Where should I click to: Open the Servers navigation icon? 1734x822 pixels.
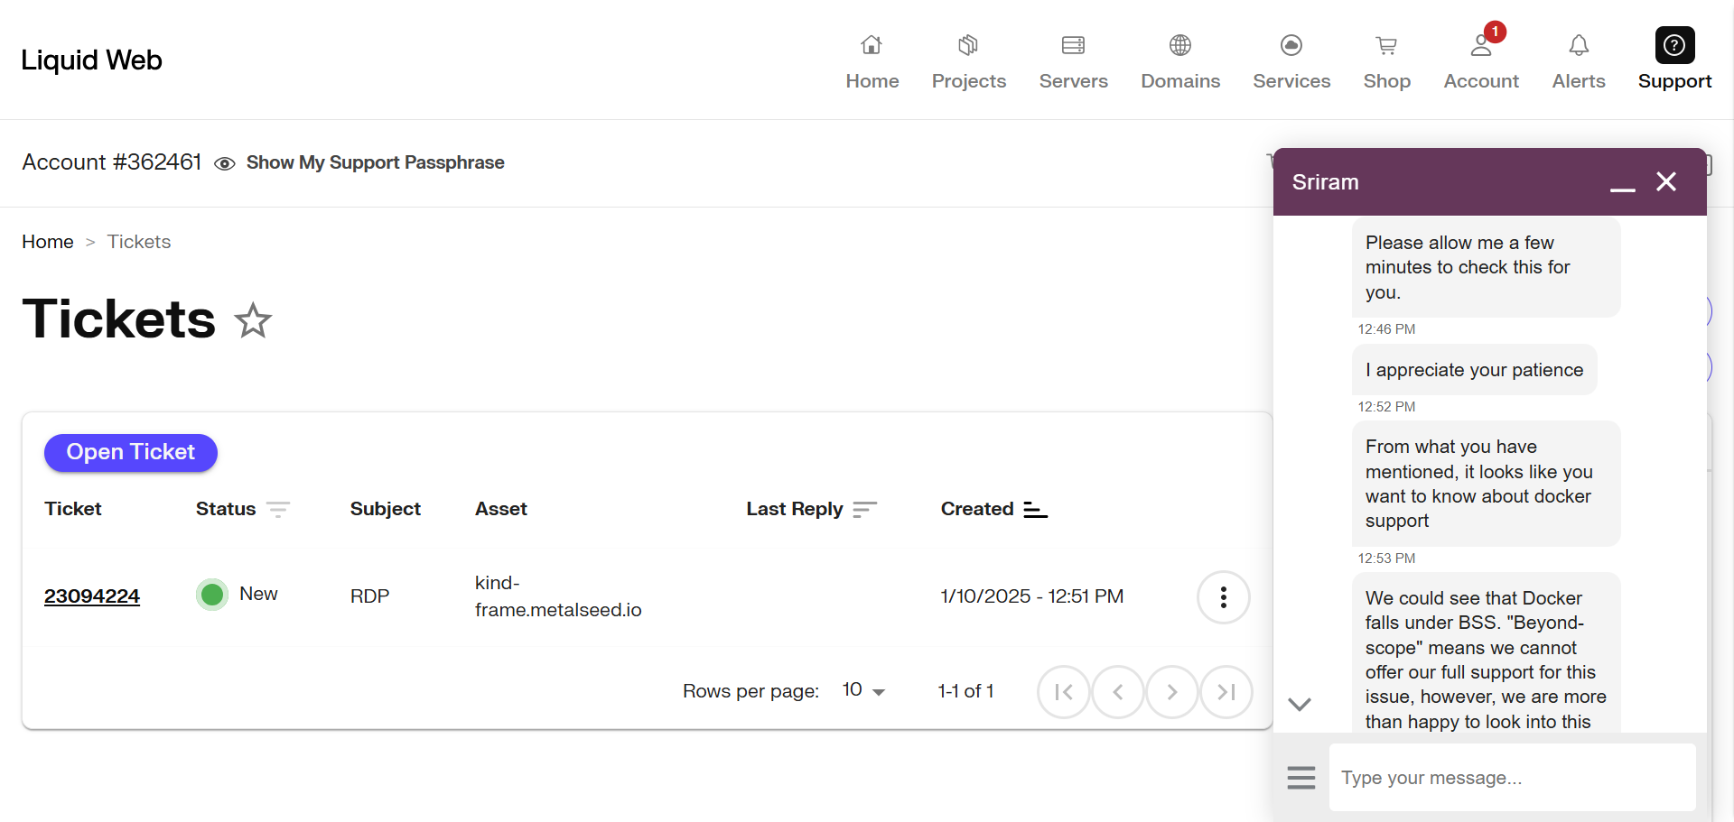point(1073,45)
